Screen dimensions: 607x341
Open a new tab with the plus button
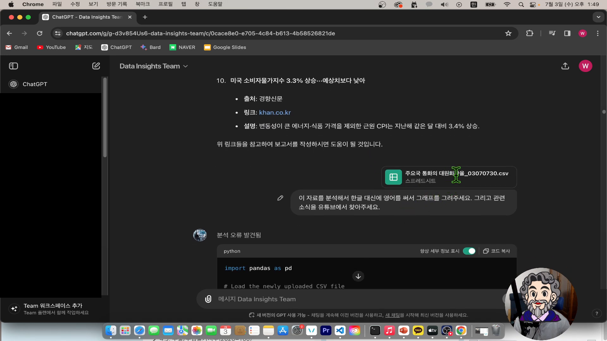pyautogui.click(x=145, y=17)
